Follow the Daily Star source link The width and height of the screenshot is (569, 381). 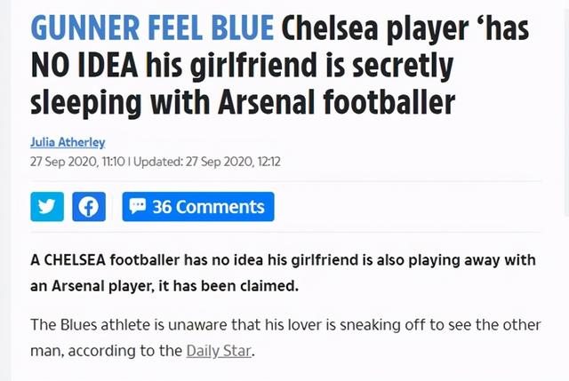219,350
